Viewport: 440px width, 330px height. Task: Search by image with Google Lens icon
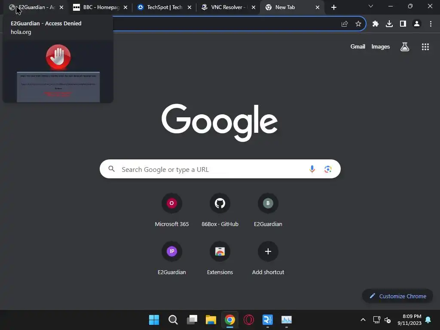328,169
